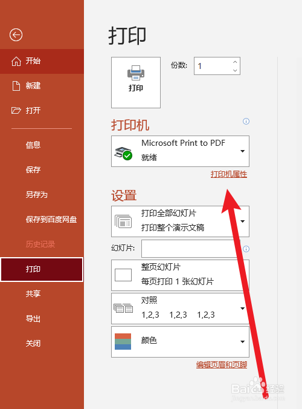Click the color stripes swatch icon

click(123, 341)
